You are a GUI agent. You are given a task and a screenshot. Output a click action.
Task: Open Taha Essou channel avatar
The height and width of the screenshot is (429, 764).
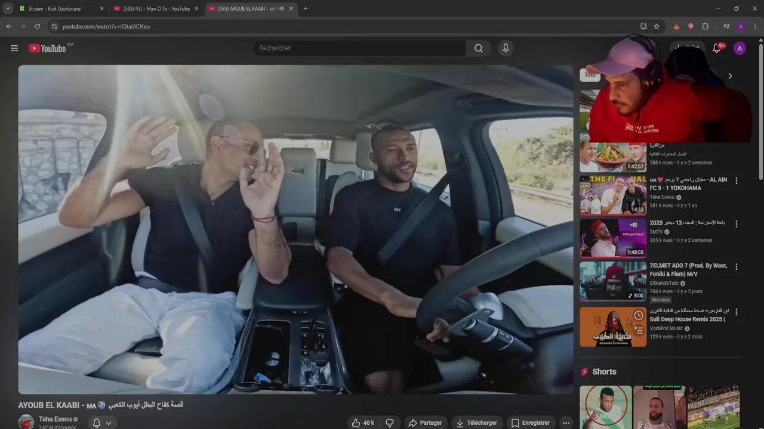(26, 422)
